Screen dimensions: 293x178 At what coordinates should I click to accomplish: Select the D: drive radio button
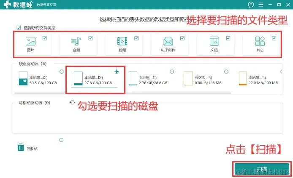coord(117,72)
